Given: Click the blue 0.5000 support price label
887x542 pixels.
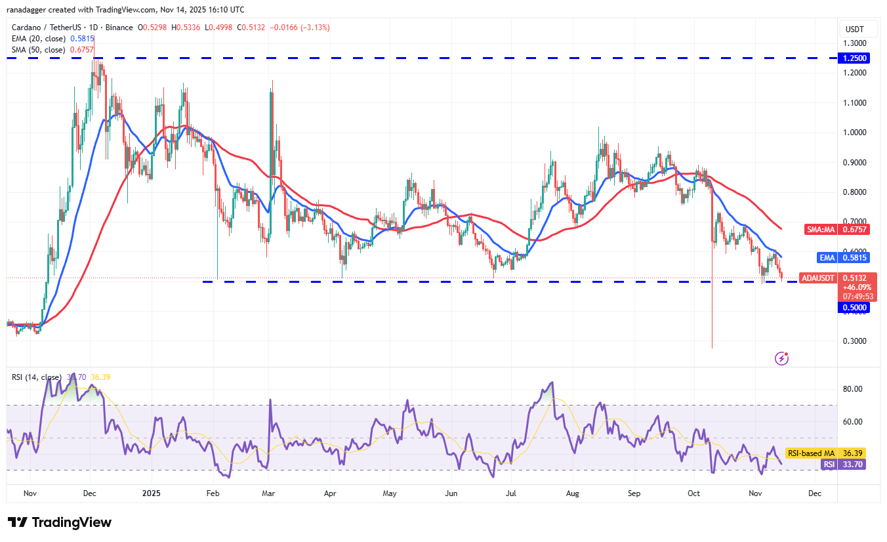Looking at the screenshot, I should point(854,306).
